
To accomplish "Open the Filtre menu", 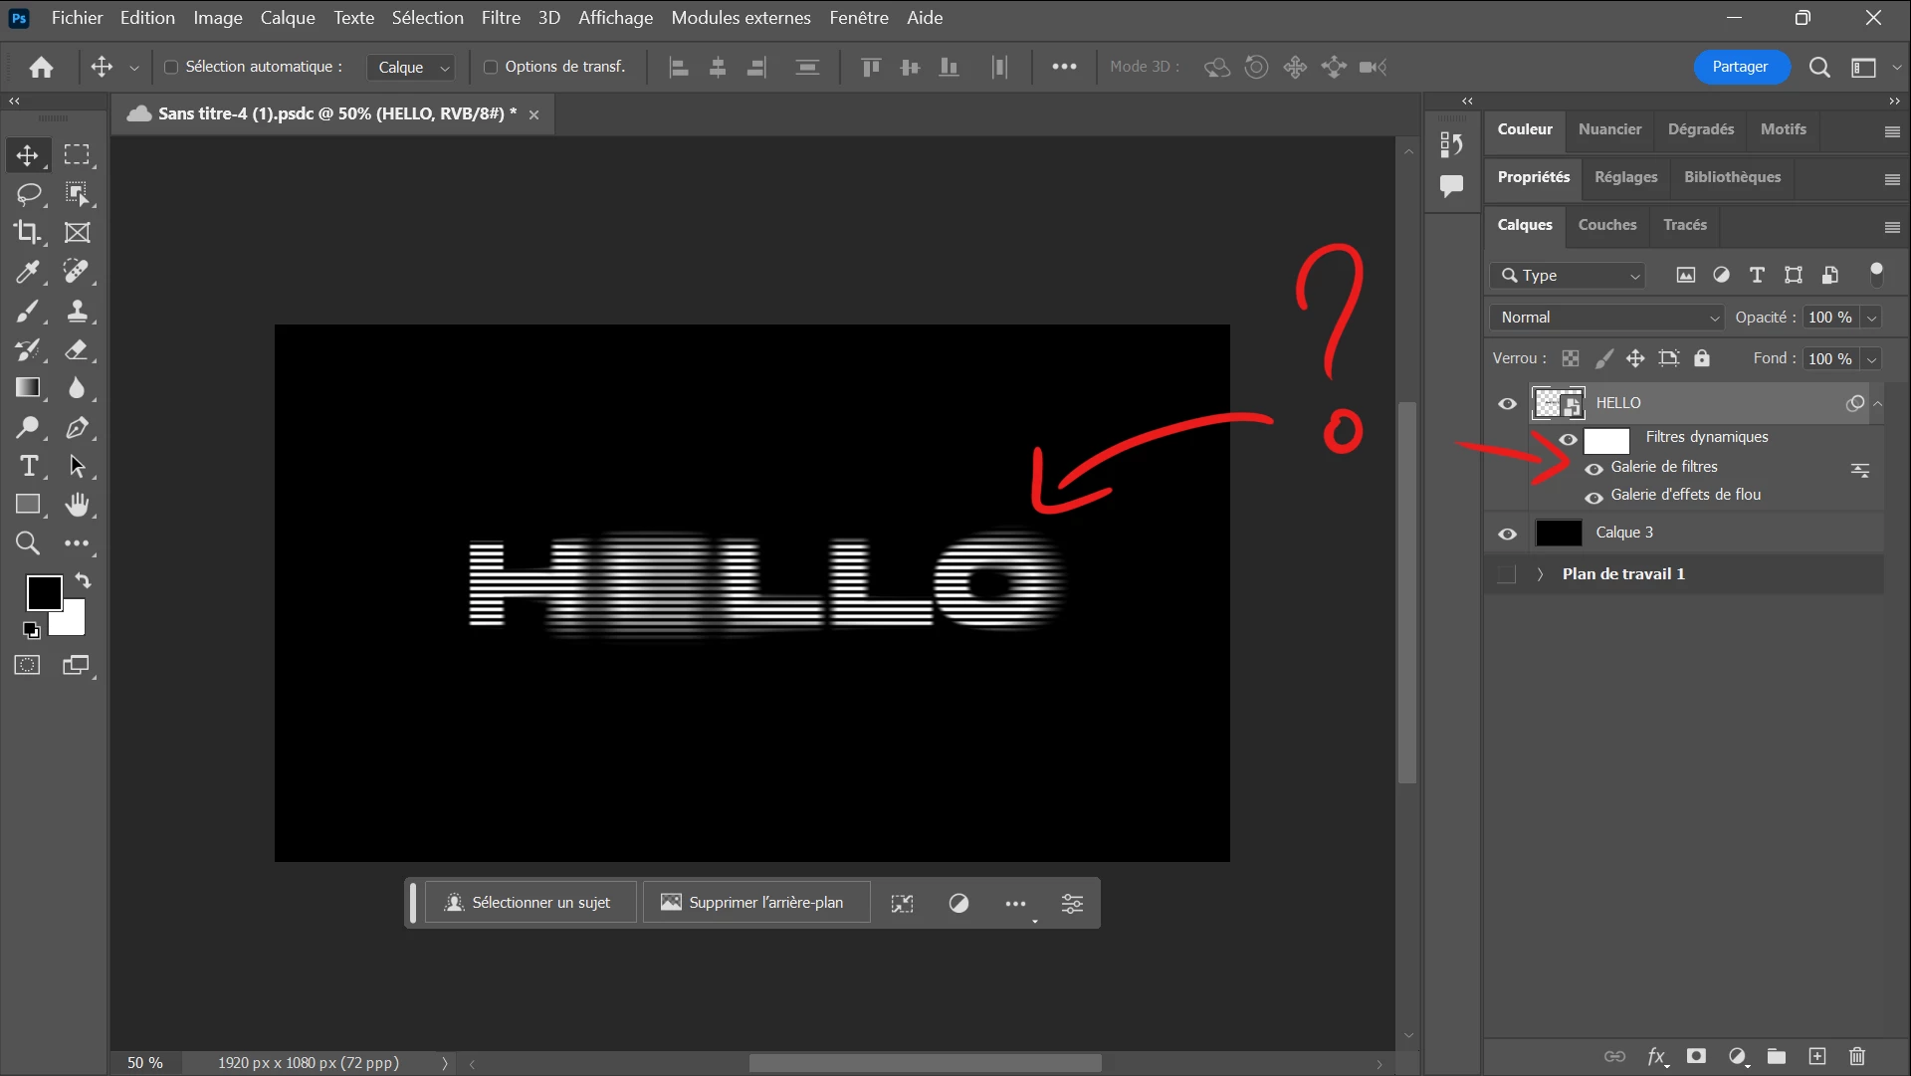I will (x=501, y=18).
